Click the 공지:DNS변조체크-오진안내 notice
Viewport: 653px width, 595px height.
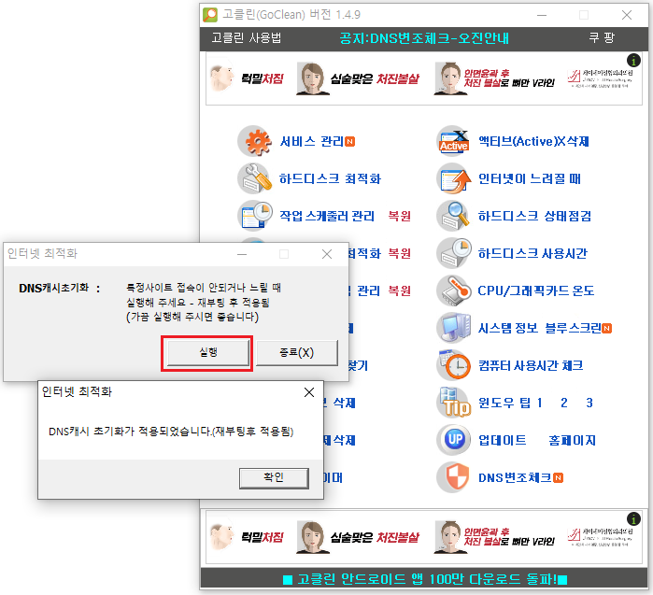[x=424, y=38]
